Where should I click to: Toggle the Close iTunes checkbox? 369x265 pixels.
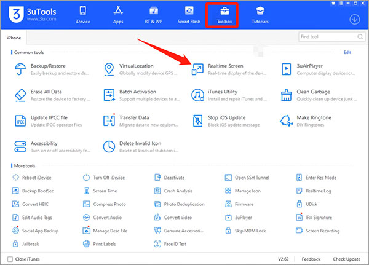point(10,259)
